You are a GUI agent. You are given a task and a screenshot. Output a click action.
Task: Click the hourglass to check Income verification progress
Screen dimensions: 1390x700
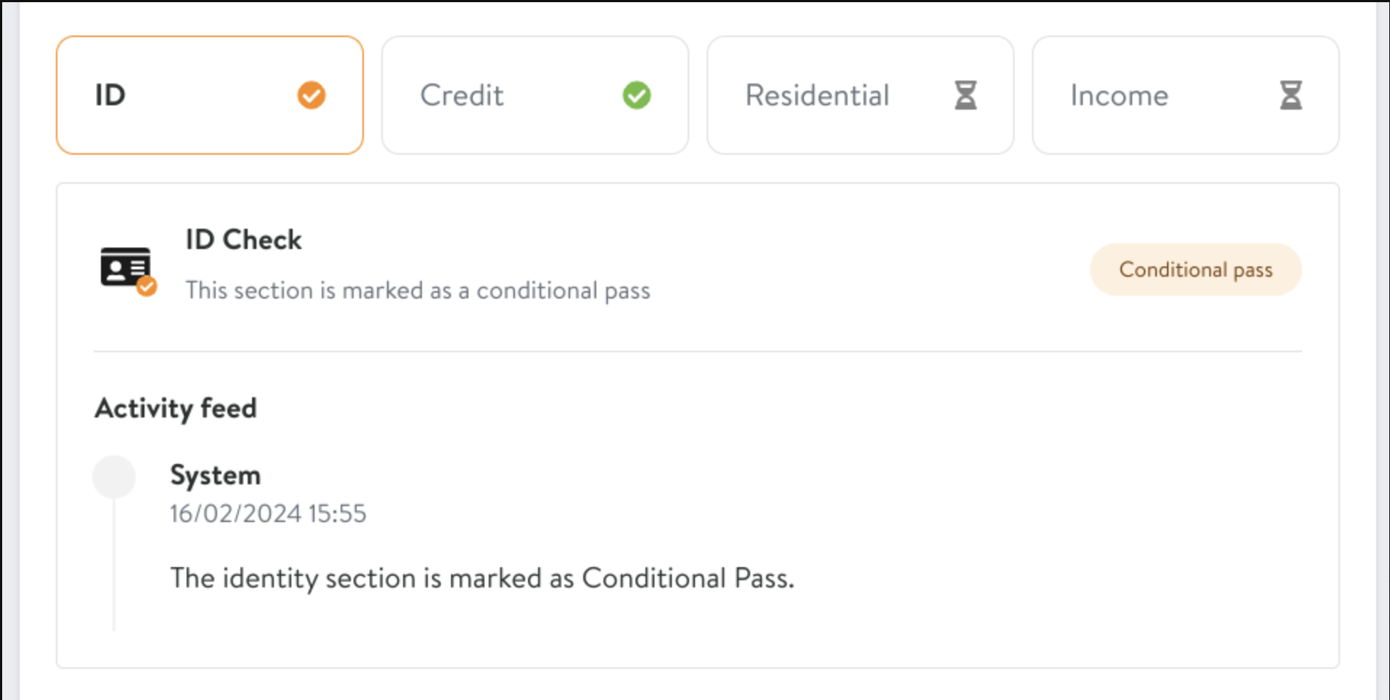click(x=1291, y=95)
